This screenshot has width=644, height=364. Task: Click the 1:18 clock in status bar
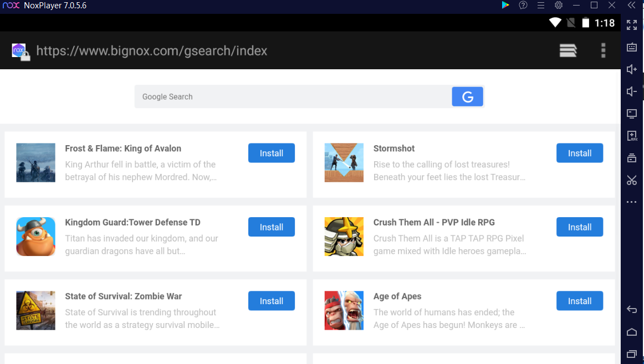tap(605, 23)
